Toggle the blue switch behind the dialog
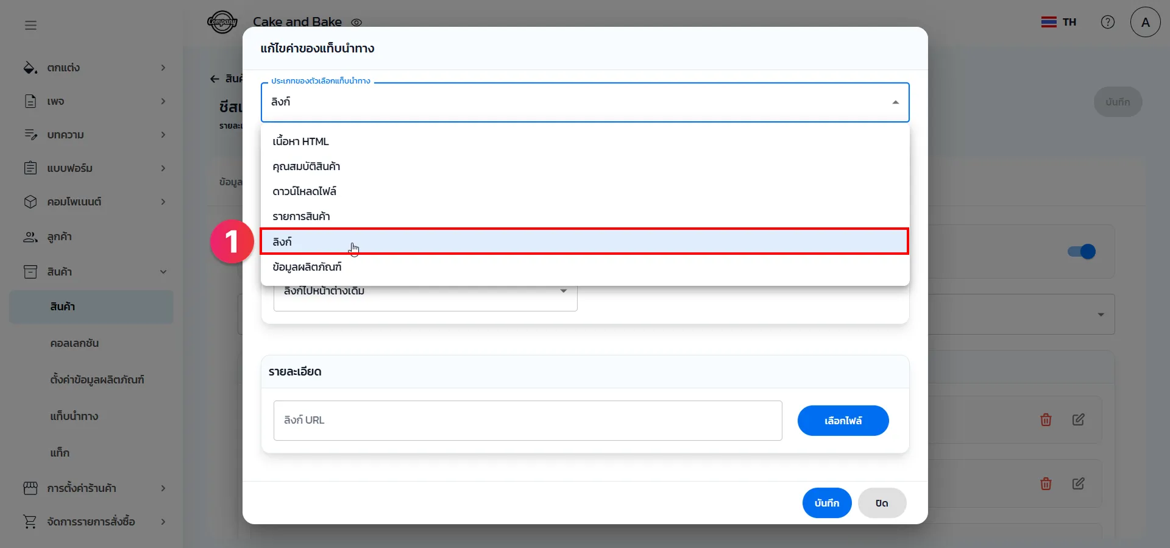 1082,252
